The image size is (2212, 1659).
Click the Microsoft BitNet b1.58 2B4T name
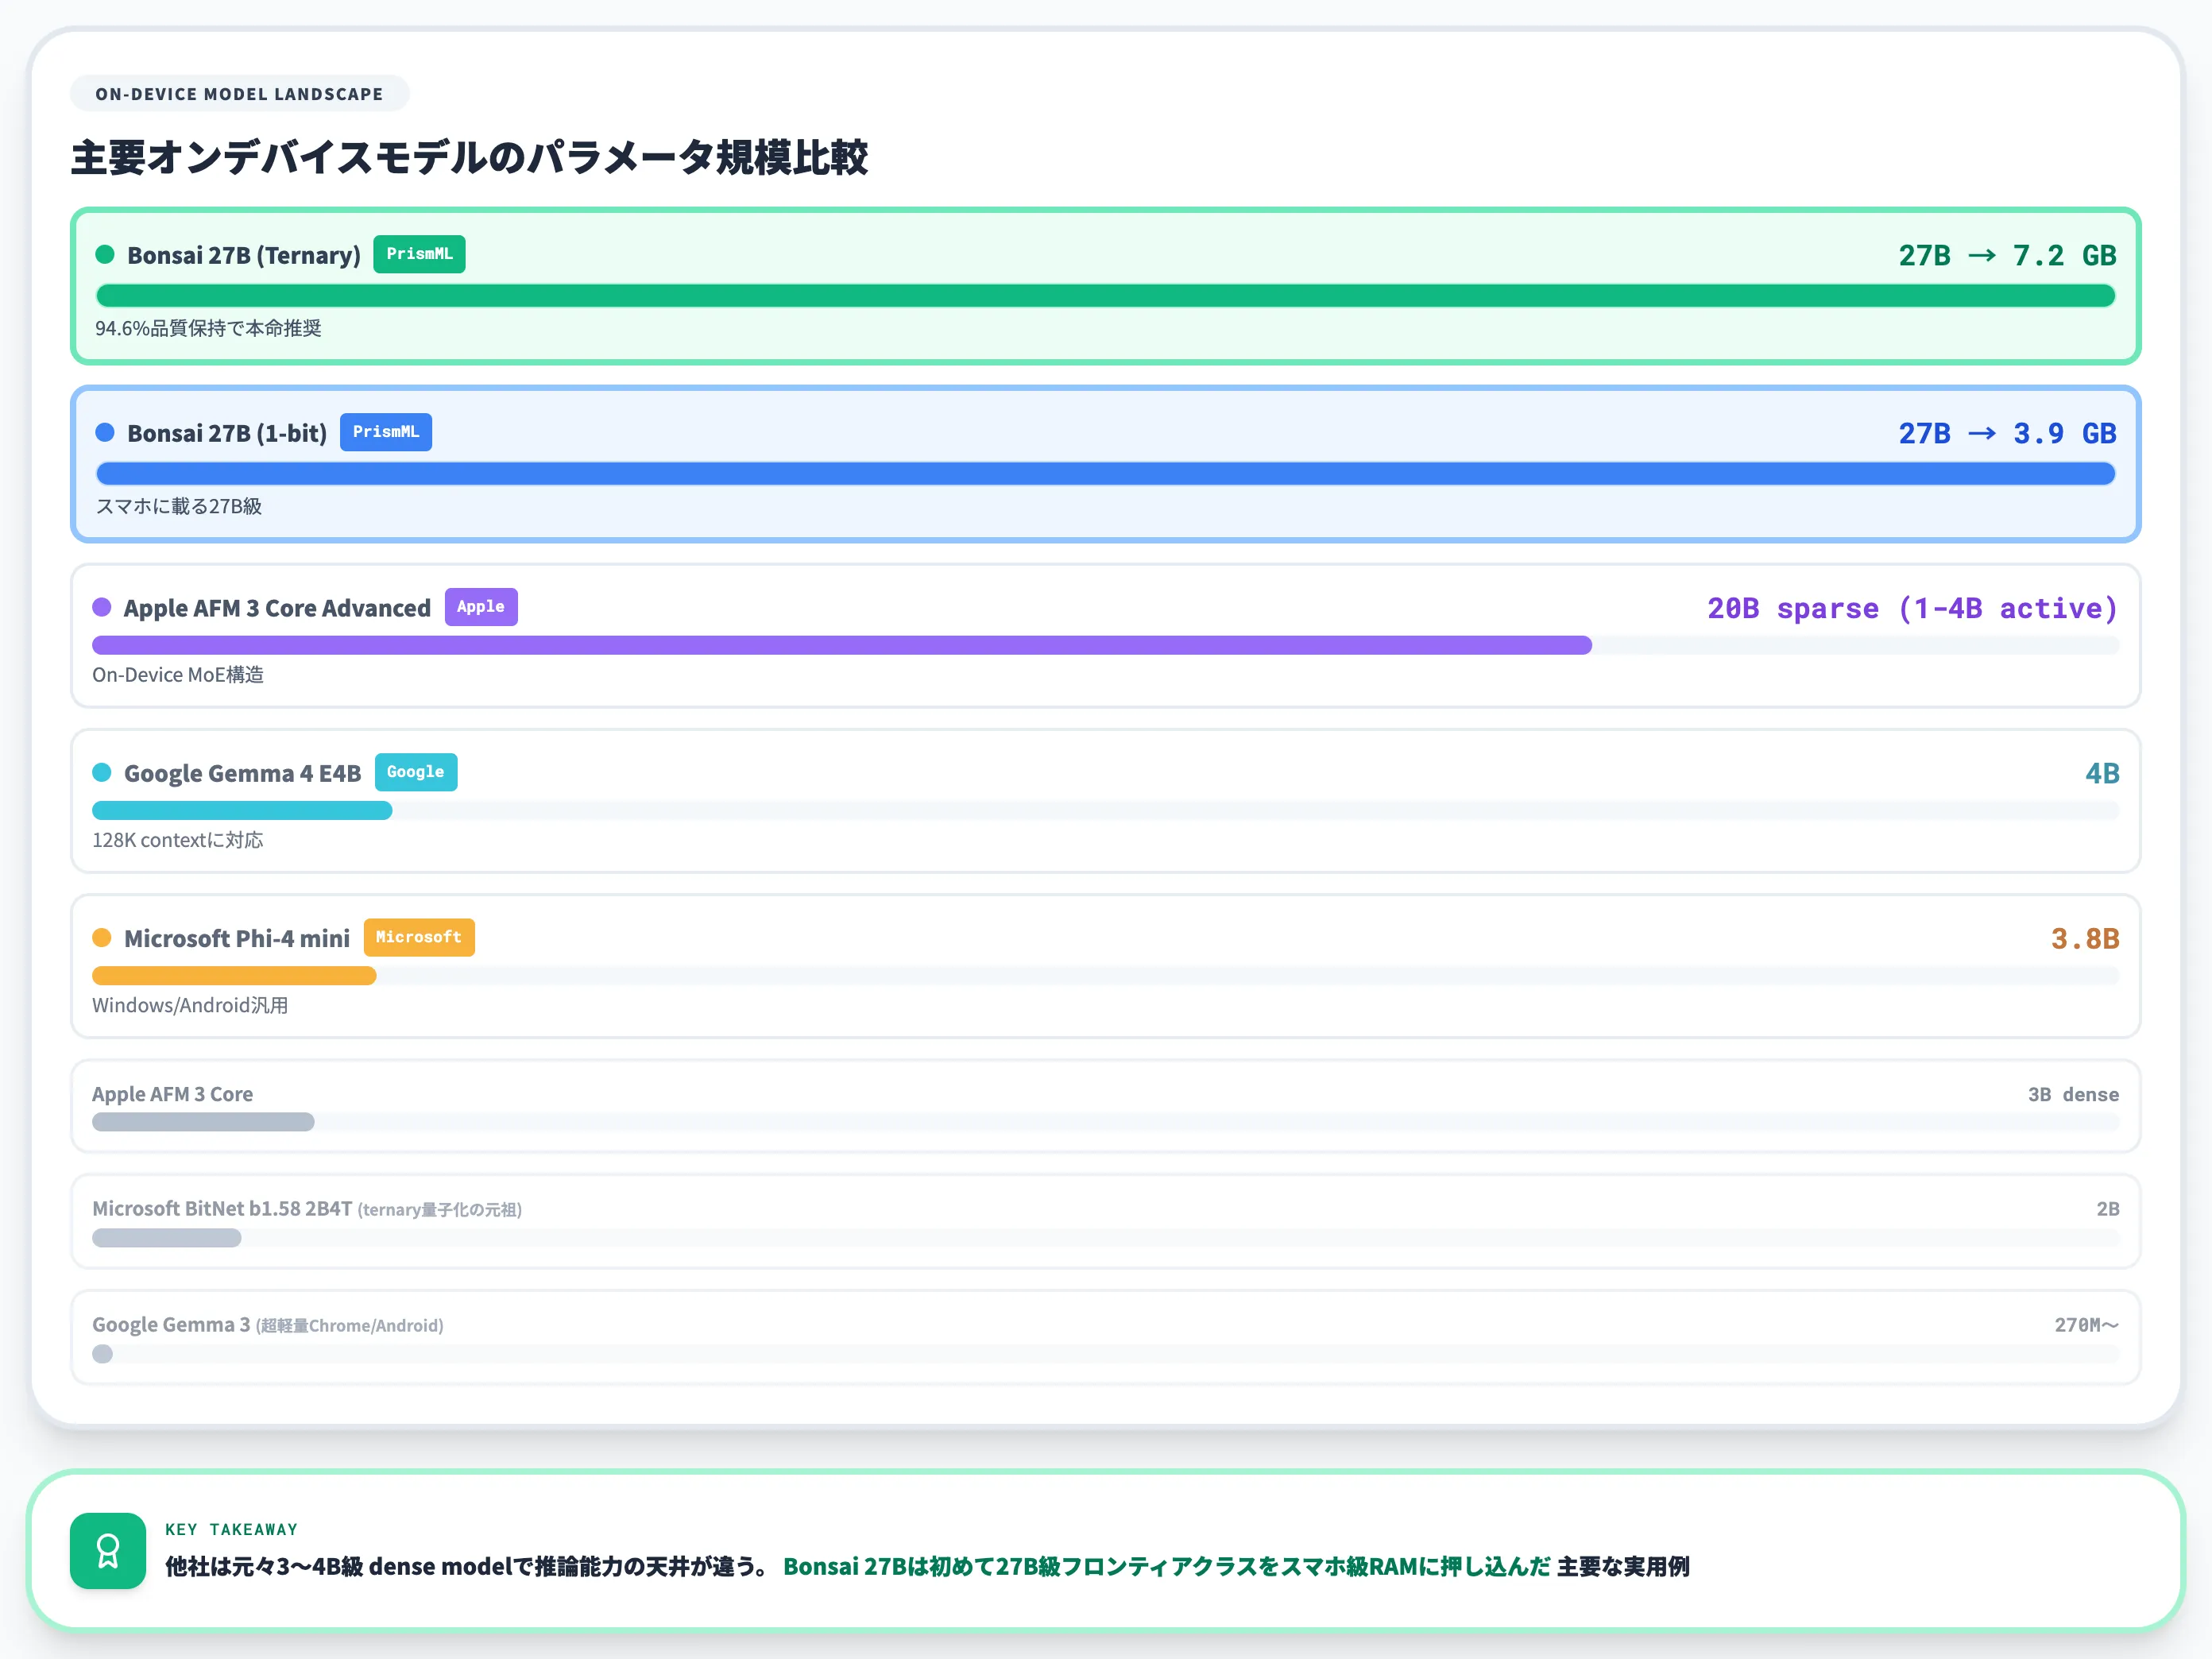[x=222, y=1208]
